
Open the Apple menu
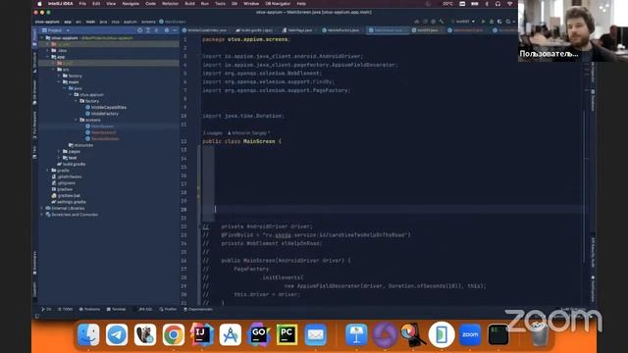(39, 4)
